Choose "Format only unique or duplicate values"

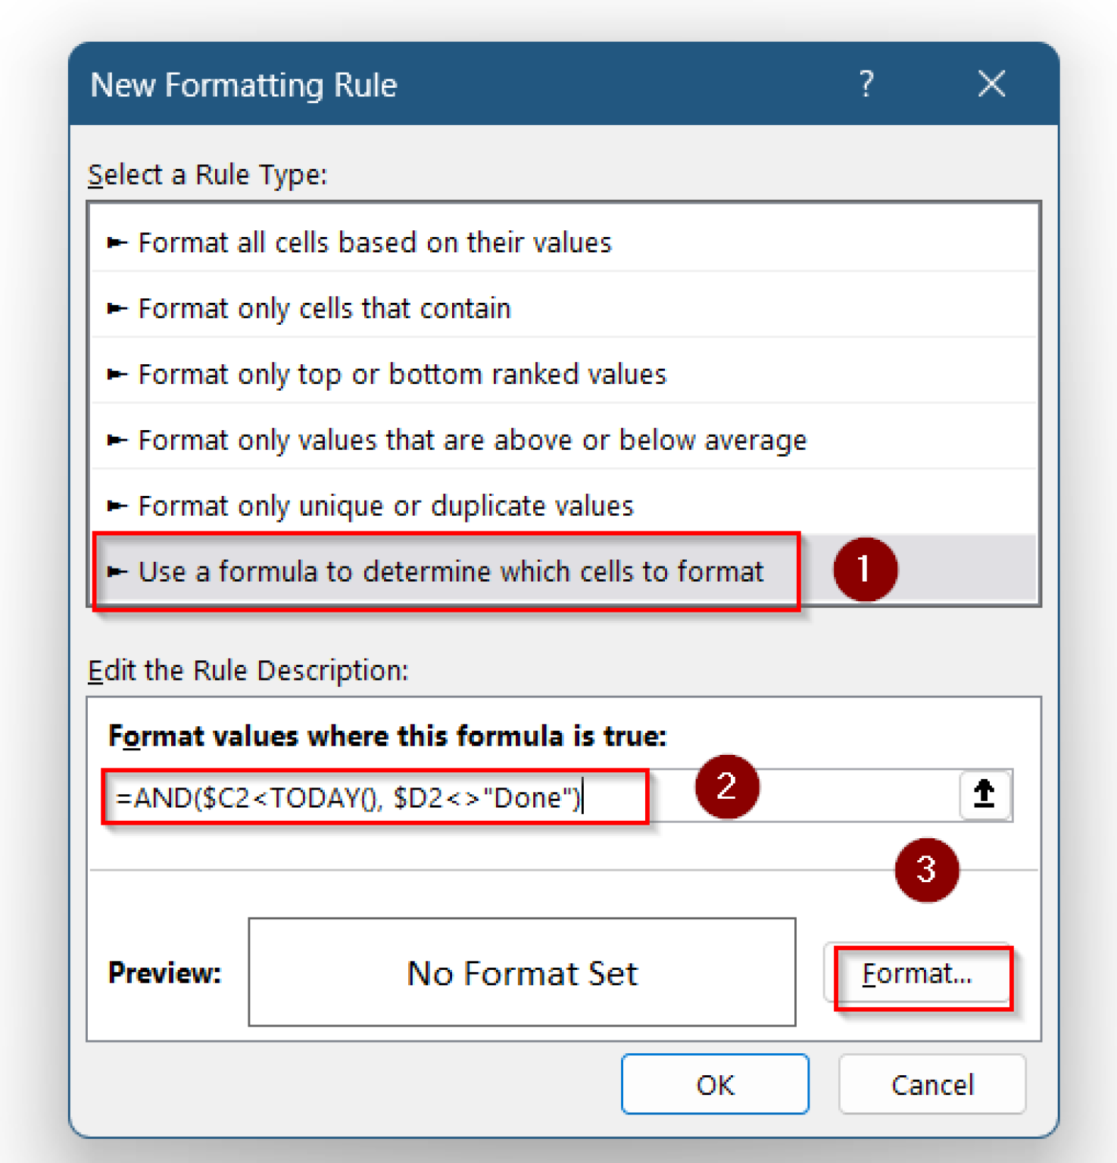385,507
